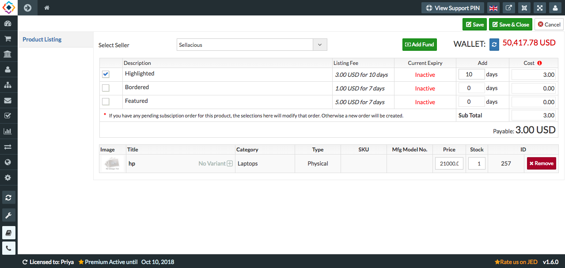
Task: Click the Bordered days input field
Action: coord(472,88)
